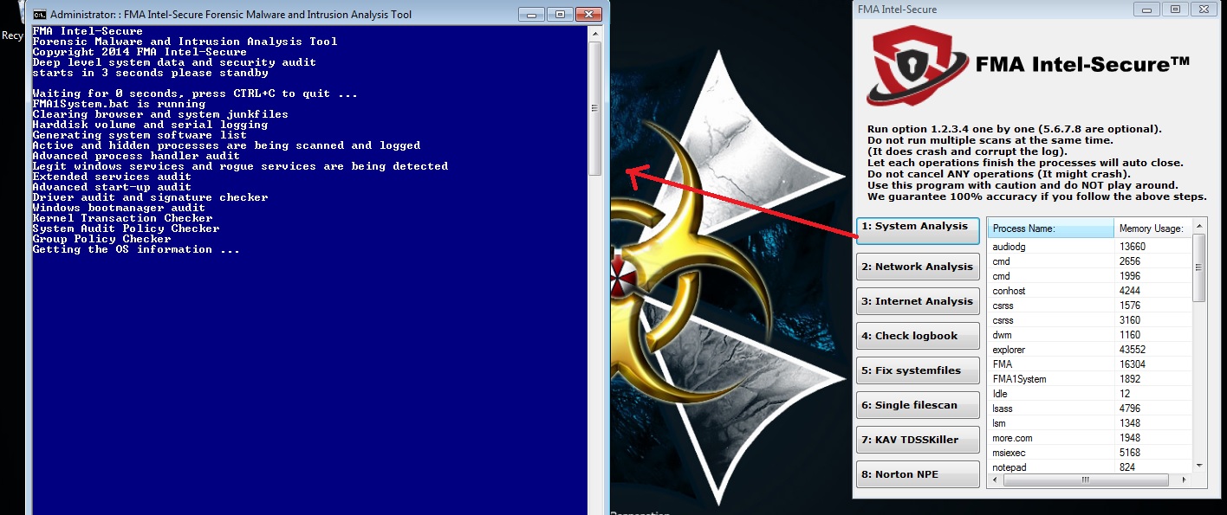Close the Administrator console window
This screenshot has height=515, width=1227.
click(x=588, y=14)
